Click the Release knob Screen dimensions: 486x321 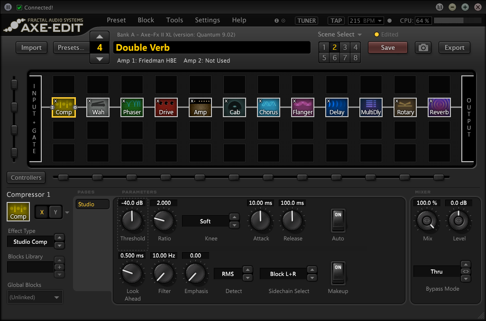[292, 220]
